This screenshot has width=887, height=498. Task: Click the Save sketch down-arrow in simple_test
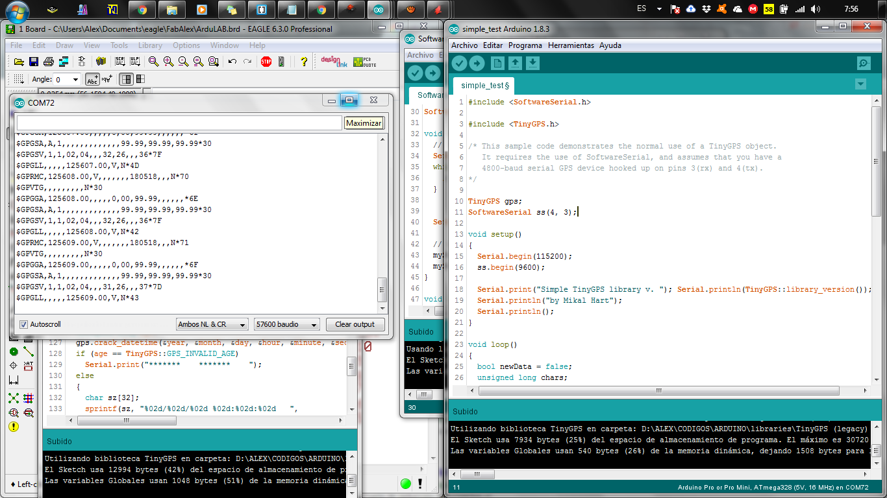click(532, 63)
